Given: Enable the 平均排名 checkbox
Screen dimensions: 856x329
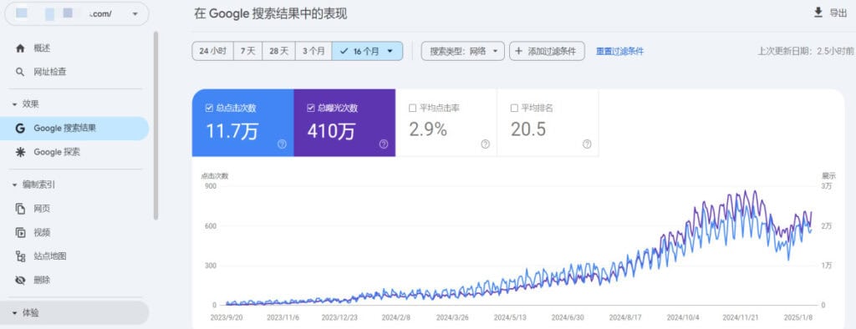Looking at the screenshot, I should click(514, 108).
